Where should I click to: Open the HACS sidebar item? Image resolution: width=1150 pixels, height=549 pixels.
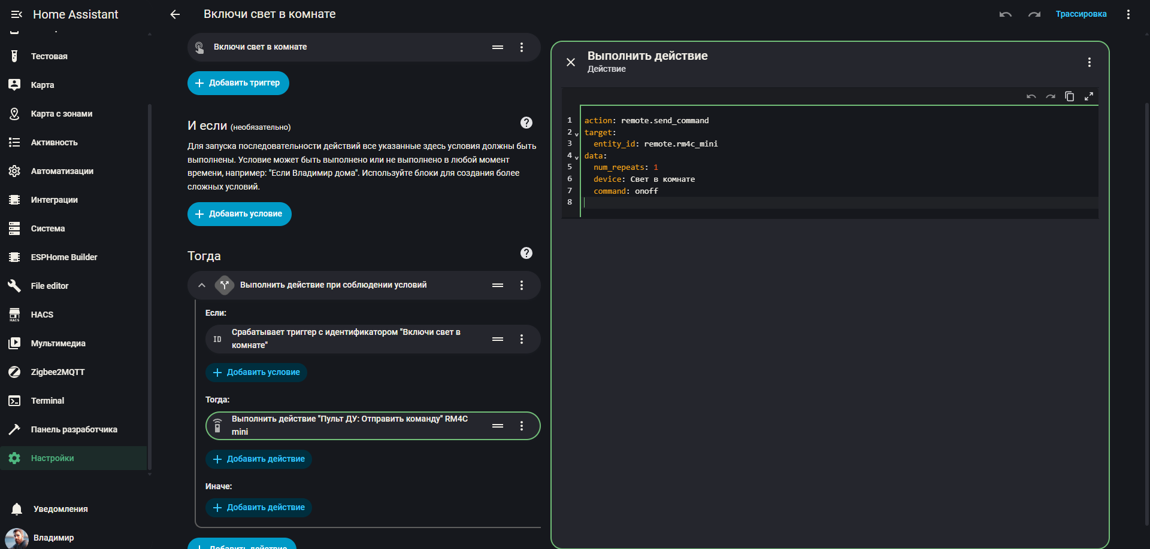click(42, 315)
